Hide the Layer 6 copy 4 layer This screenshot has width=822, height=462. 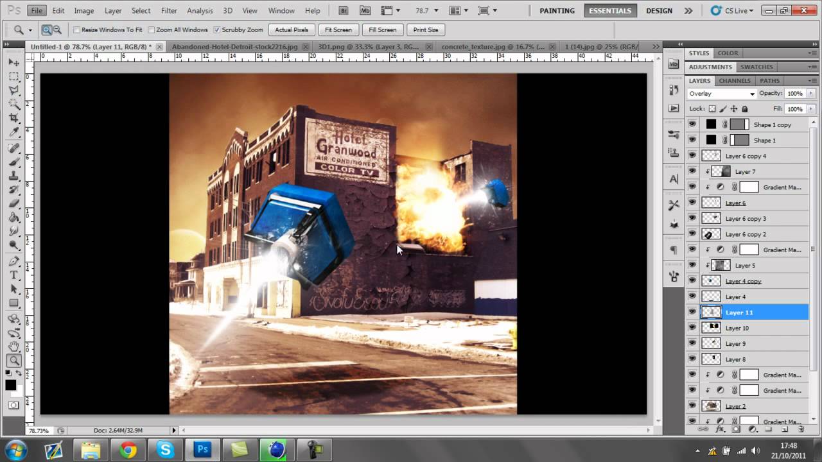[x=692, y=156]
